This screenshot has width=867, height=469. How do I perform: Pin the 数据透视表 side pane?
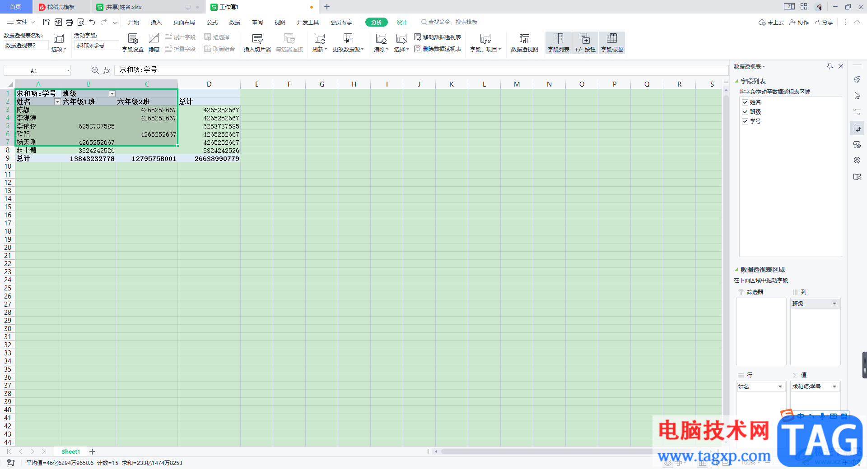[x=830, y=66]
